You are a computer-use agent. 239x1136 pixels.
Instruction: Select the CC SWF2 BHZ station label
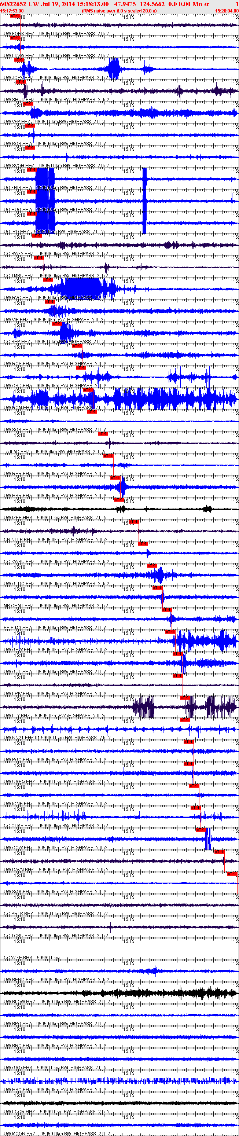(56, 254)
